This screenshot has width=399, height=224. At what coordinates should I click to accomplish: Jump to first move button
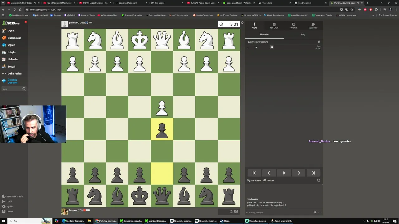pos(254,173)
